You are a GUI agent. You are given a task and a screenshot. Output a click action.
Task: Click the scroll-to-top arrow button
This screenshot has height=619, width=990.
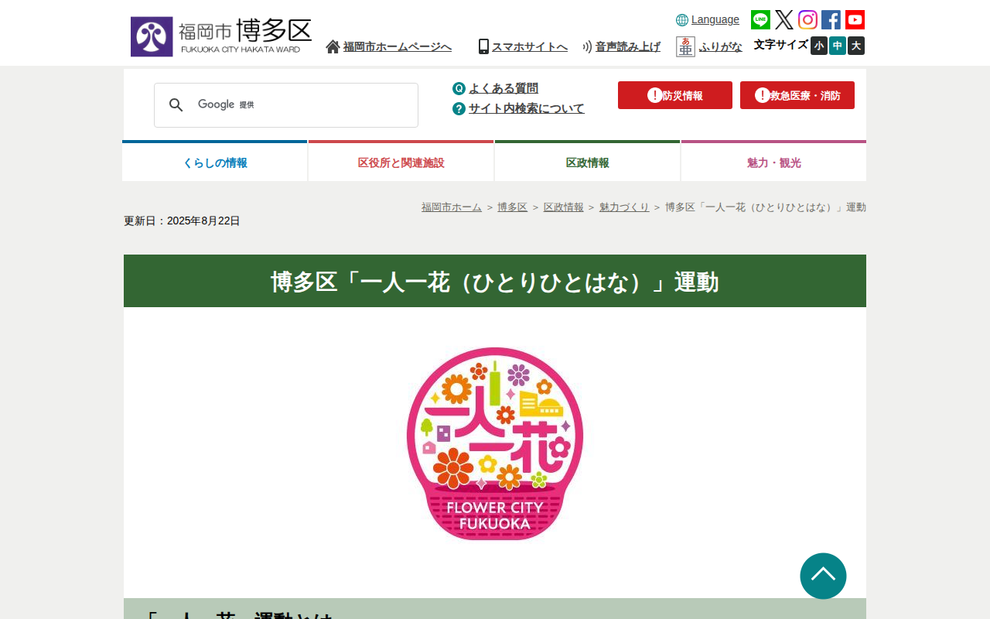click(x=823, y=576)
